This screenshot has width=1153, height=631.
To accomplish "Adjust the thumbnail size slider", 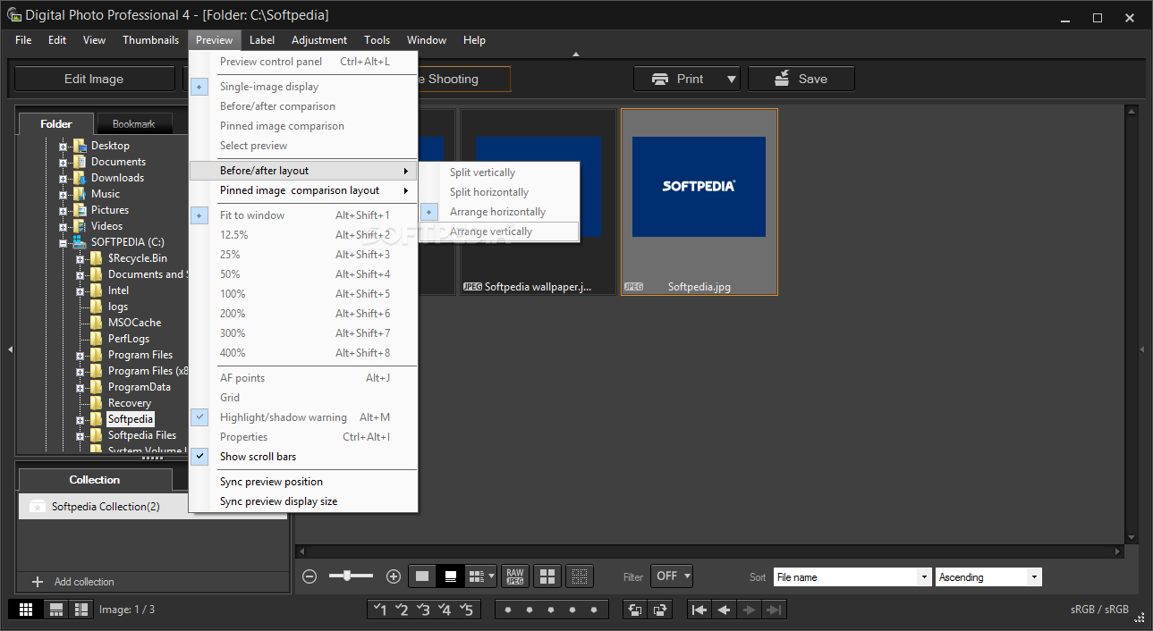I will coord(351,576).
